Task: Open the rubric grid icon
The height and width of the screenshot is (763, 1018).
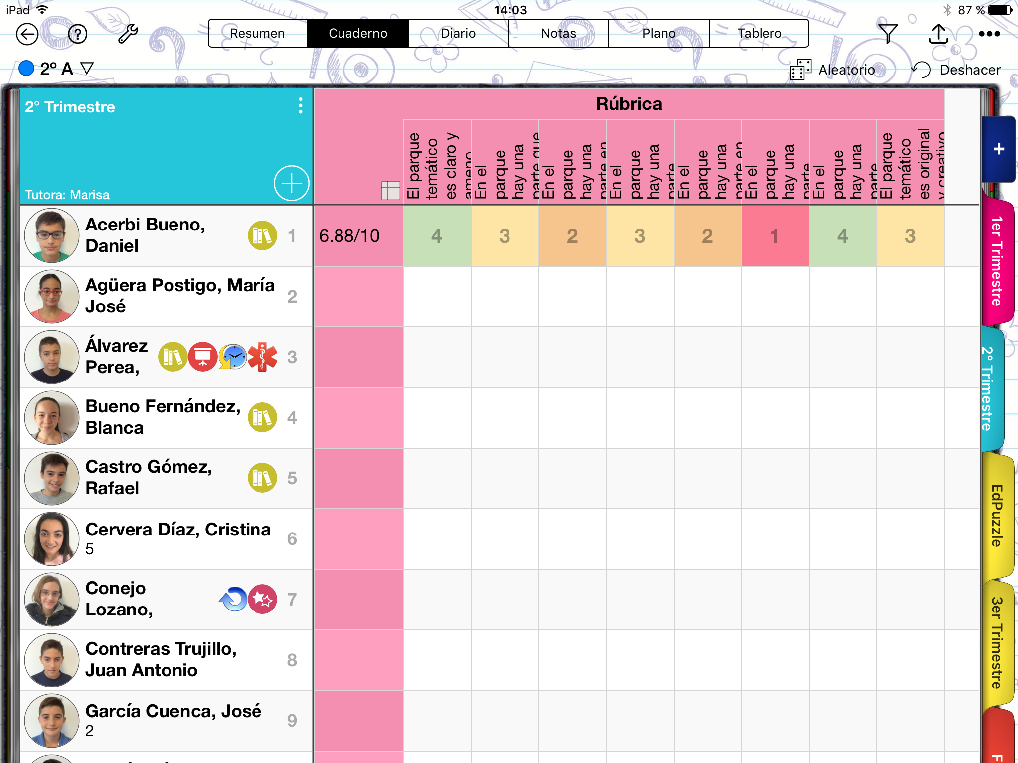Action: [x=390, y=190]
